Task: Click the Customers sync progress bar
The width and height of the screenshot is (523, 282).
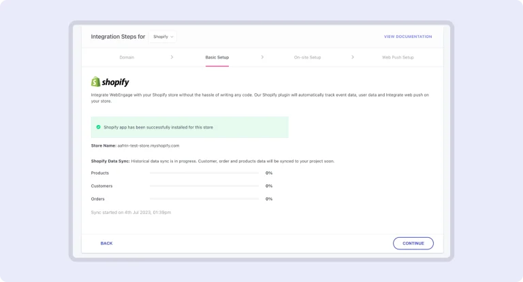Action: pos(204,186)
